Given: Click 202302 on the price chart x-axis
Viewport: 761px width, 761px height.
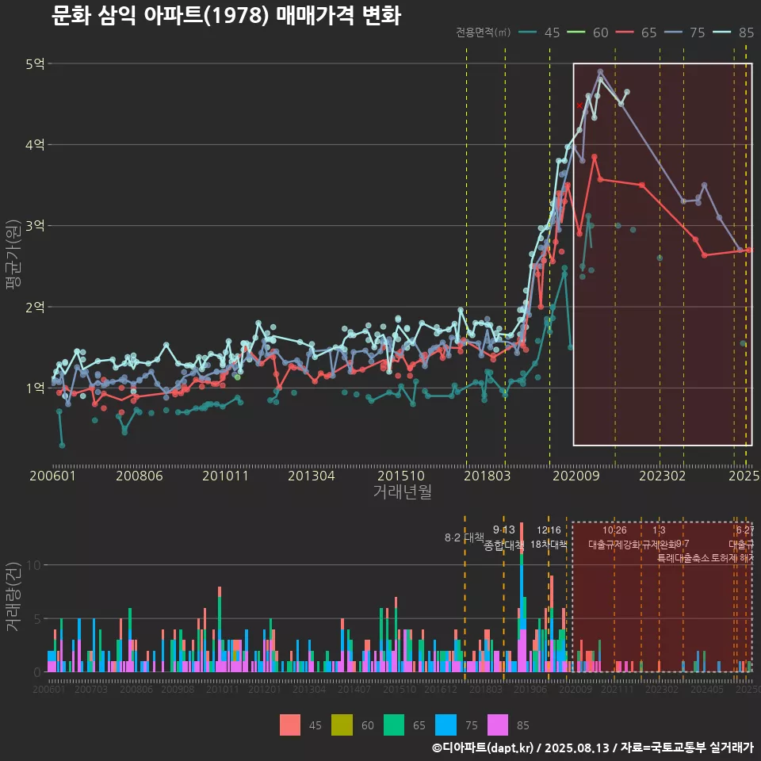Looking at the screenshot, I should (x=663, y=476).
